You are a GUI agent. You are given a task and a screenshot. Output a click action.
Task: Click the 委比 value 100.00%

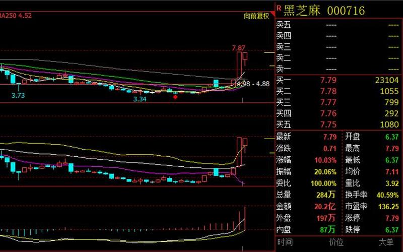[x=323, y=183]
